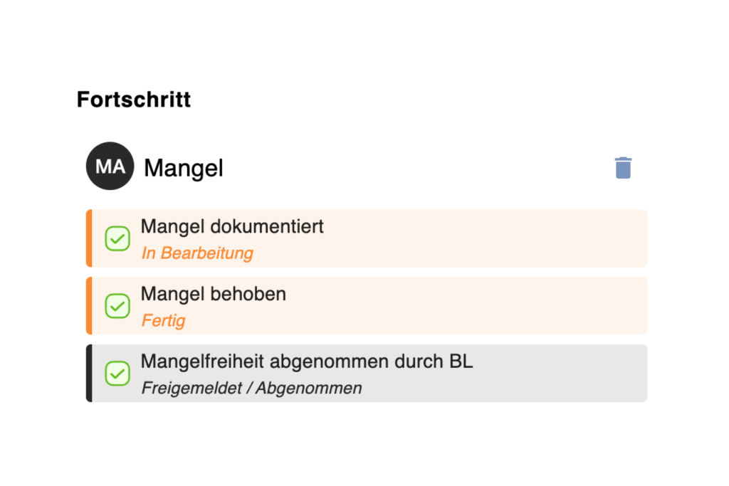Click the Freigemeldet / Abgenommen status label

pyautogui.click(x=251, y=388)
